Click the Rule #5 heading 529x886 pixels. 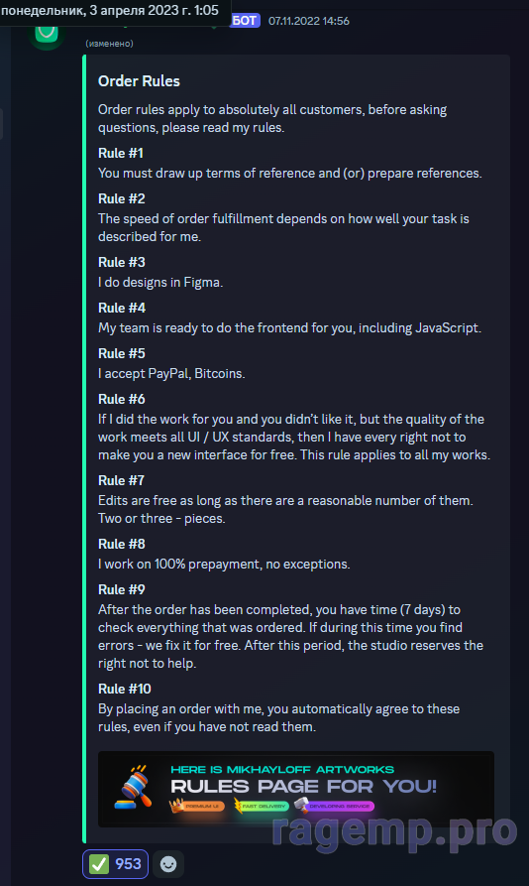[121, 354]
